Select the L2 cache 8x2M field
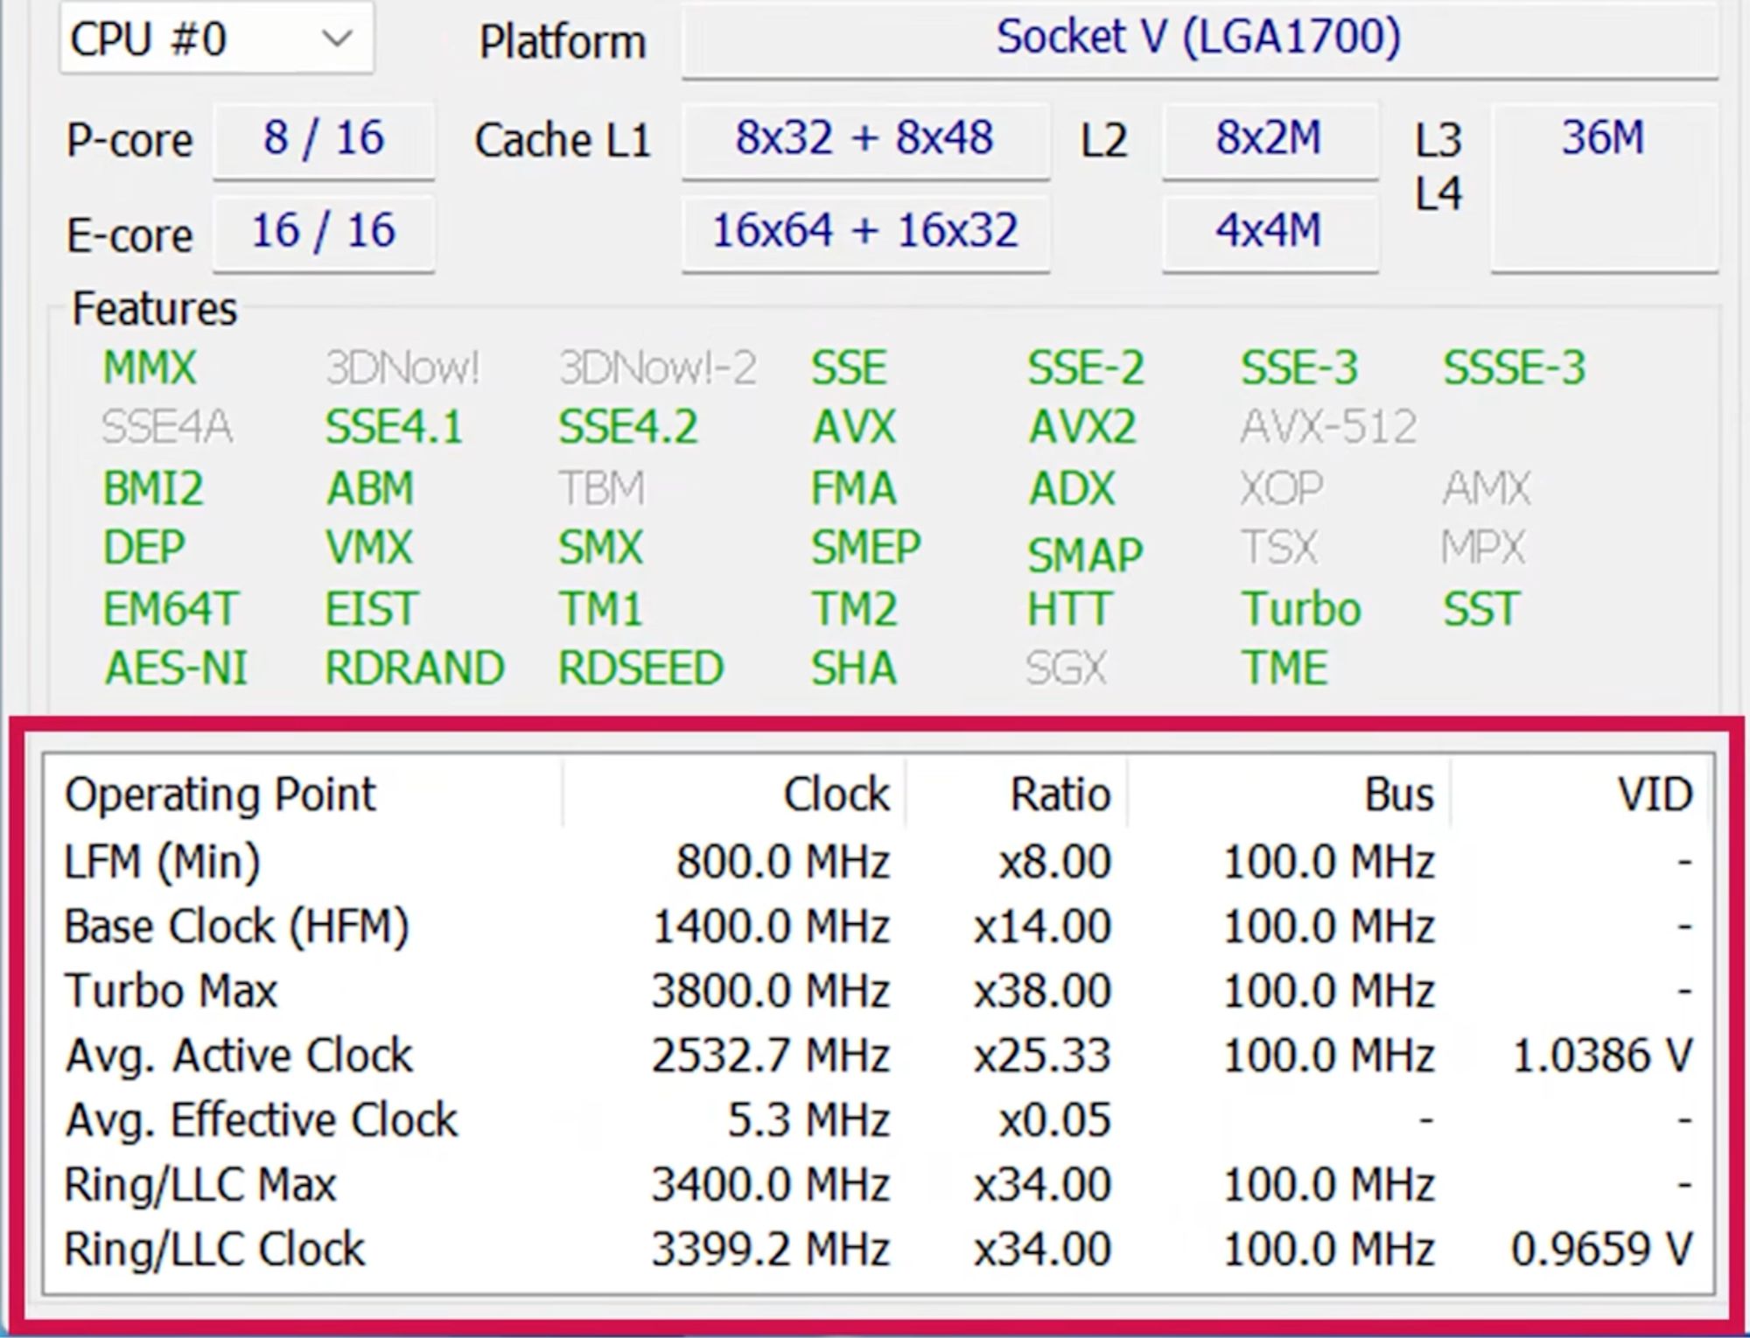 point(1269,139)
